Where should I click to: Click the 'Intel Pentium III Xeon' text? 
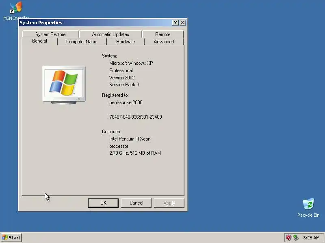130,139
